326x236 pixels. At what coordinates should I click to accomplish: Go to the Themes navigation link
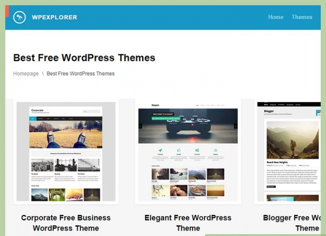302,17
